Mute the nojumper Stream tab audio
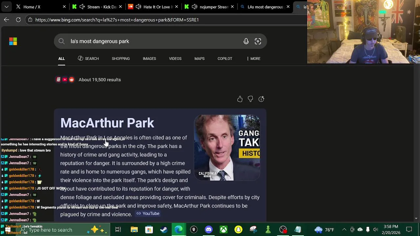Viewport: 420px width, 236px height. 195,7
